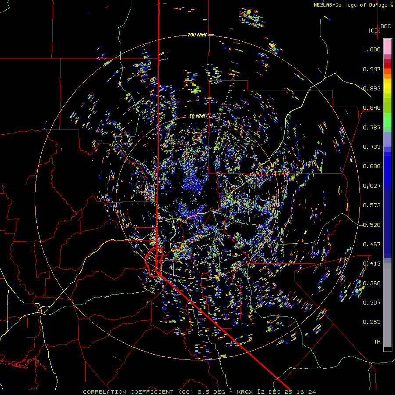Click the 0.893 scale value
The width and height of the screenshot is (395, 395).
click(372, 88)
